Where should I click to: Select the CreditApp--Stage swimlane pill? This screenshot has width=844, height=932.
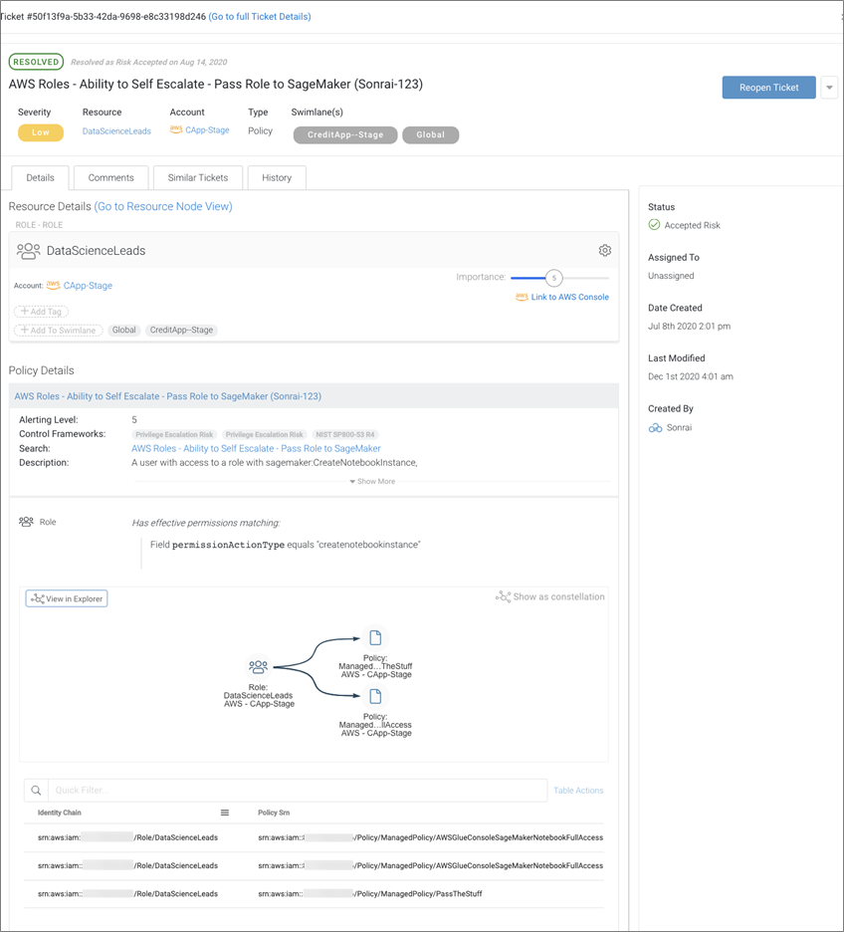(345, 135)
